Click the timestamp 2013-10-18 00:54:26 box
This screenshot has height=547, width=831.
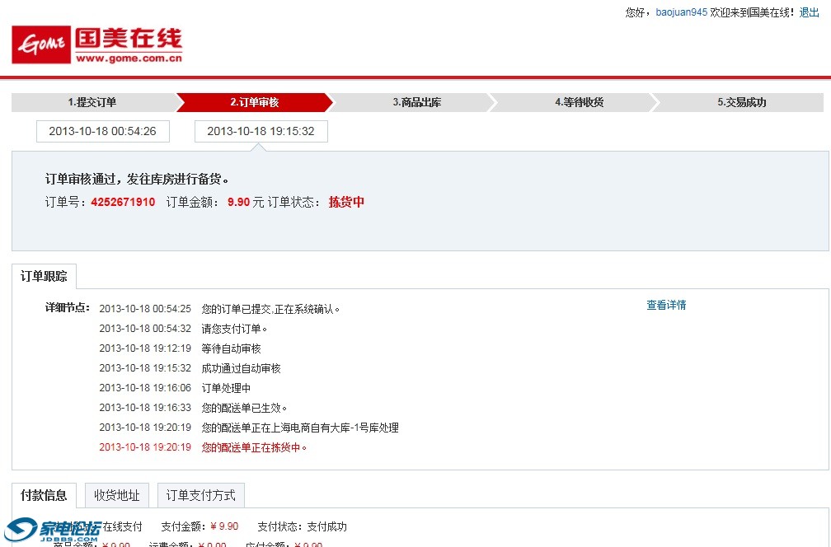click(x=103, y=131)
